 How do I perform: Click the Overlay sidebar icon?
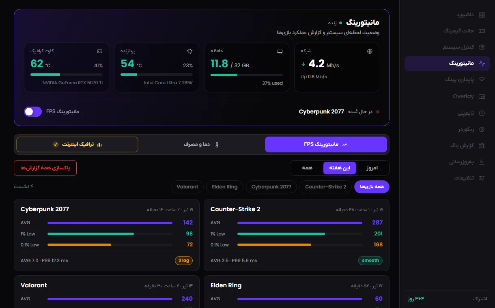point(482,96)
